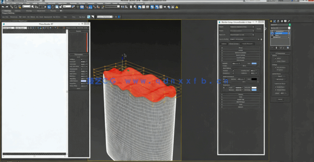314x162 pixels.
Task: Undo with the main toolbar arrow
Action: click(3, 7)
